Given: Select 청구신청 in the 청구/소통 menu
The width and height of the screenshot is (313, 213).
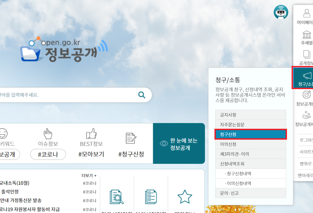Looking at the screenshot, I should 250,135.
